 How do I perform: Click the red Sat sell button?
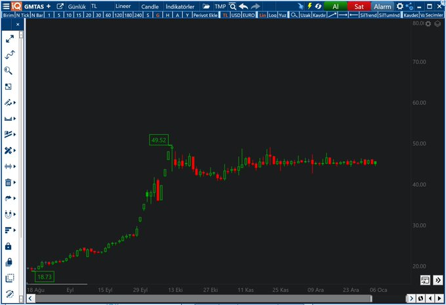pos(359,7)
